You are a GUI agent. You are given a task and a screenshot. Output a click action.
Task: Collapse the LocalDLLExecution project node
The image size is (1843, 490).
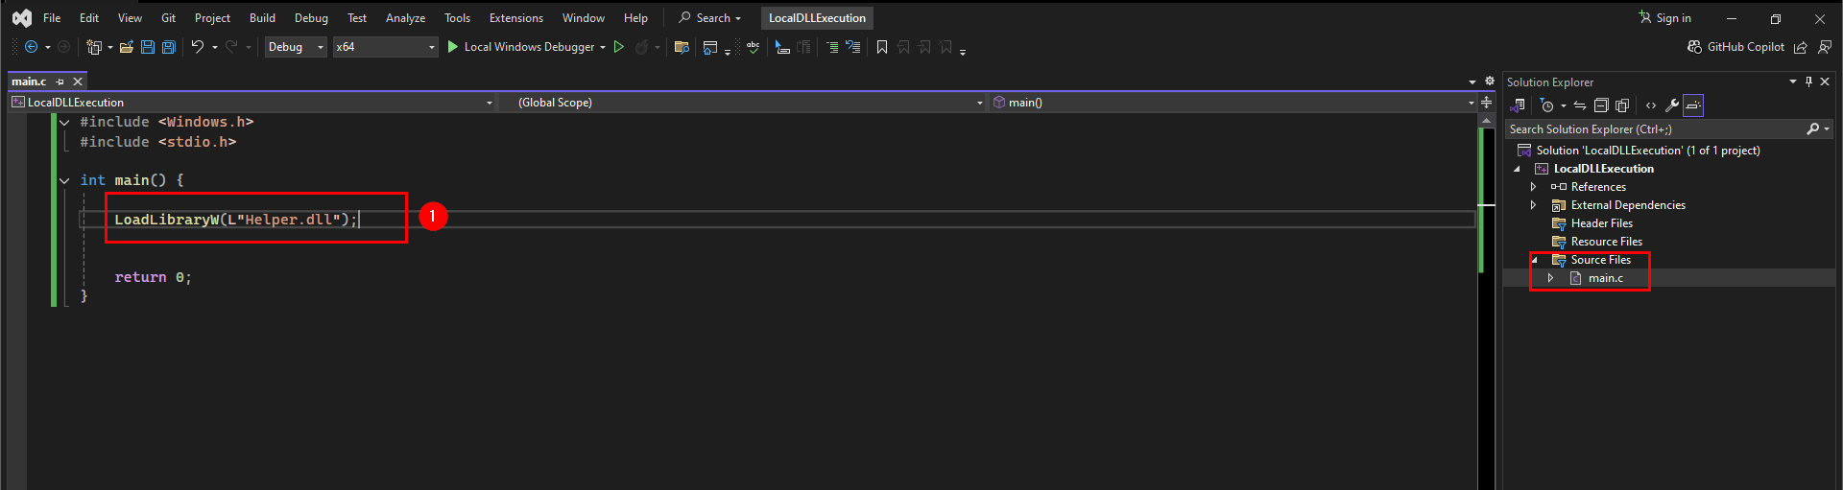click(x=1517, y=169)
